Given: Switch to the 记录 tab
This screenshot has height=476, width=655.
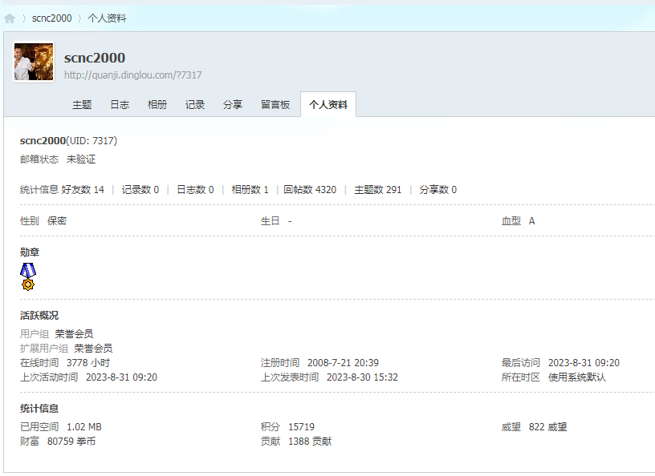Looking at the screenshot, I should pyautogui.click(x=195, y=105).
